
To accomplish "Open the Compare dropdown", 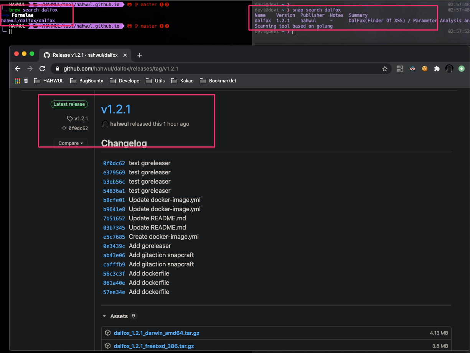I will 71,143.
